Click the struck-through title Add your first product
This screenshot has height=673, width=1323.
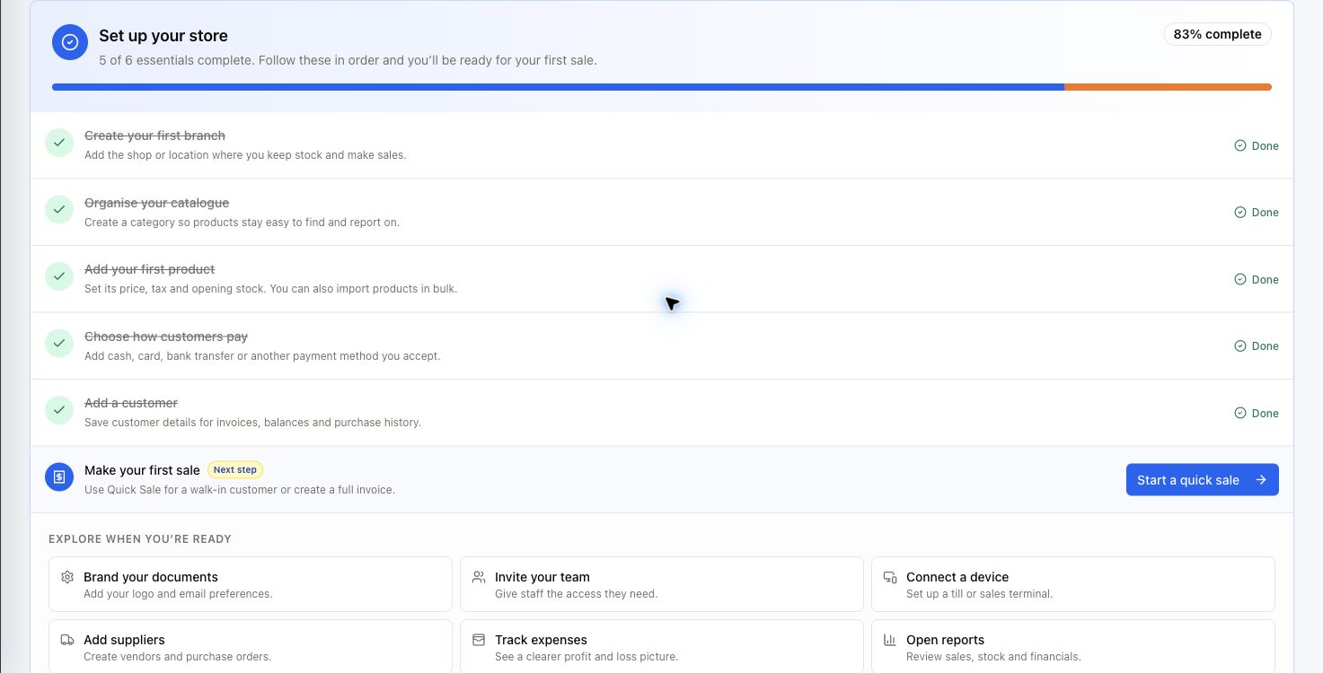tap(149, 269)
